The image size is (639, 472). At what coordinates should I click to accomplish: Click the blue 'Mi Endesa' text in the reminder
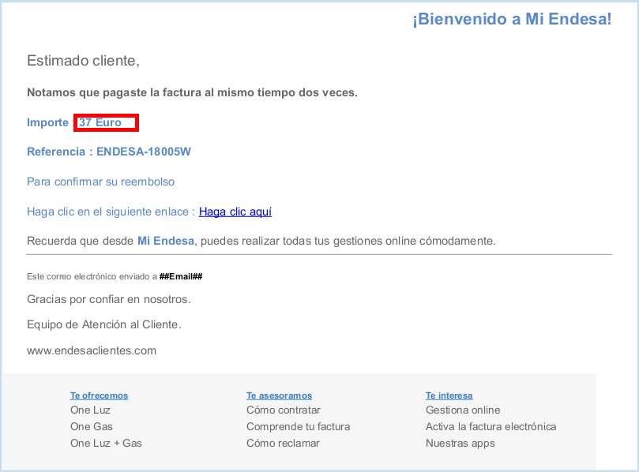tap(166, 241)
